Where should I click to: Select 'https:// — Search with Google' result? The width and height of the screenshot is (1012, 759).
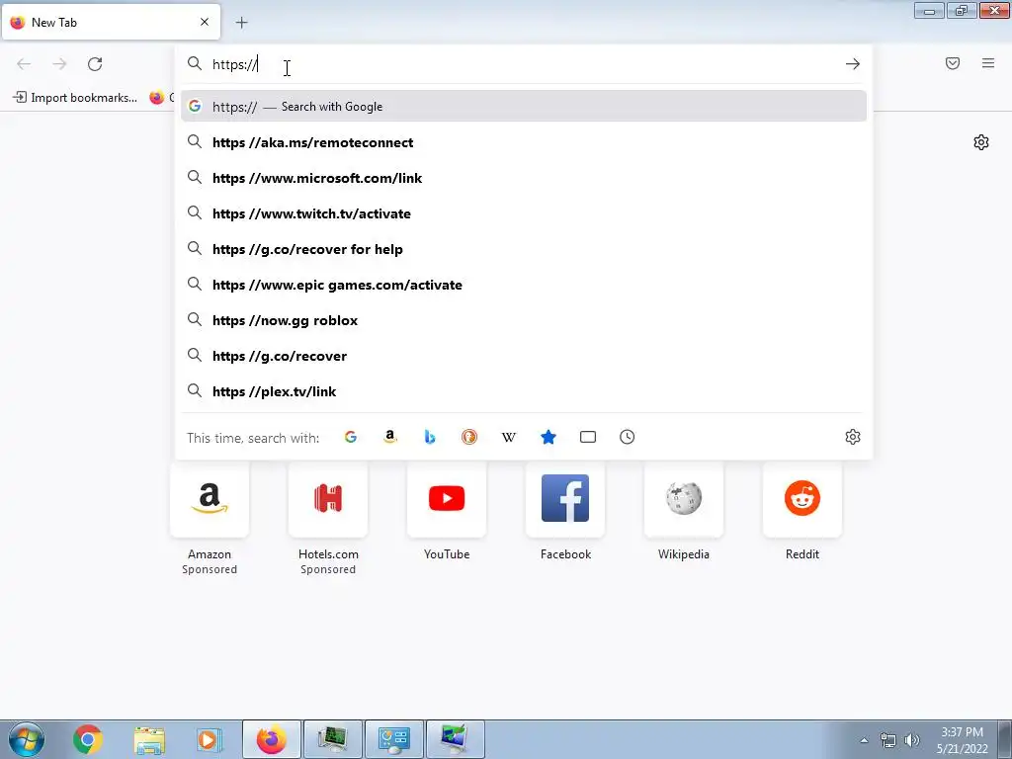[524, 107]
